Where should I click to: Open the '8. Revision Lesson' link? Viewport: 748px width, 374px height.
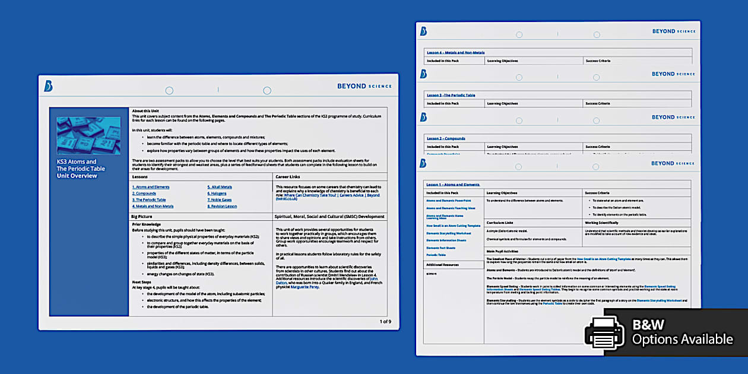222,207
